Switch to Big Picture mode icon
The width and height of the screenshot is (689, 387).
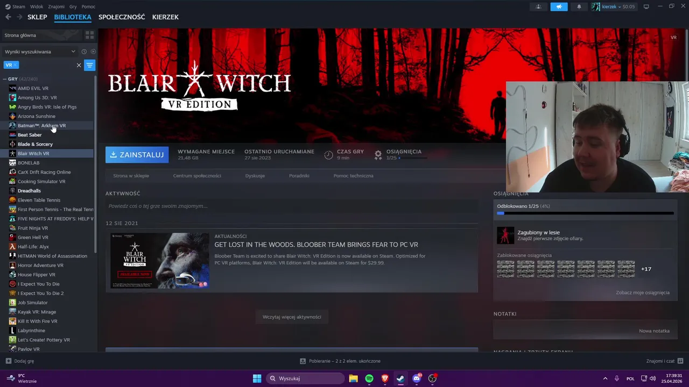[646, 6]
